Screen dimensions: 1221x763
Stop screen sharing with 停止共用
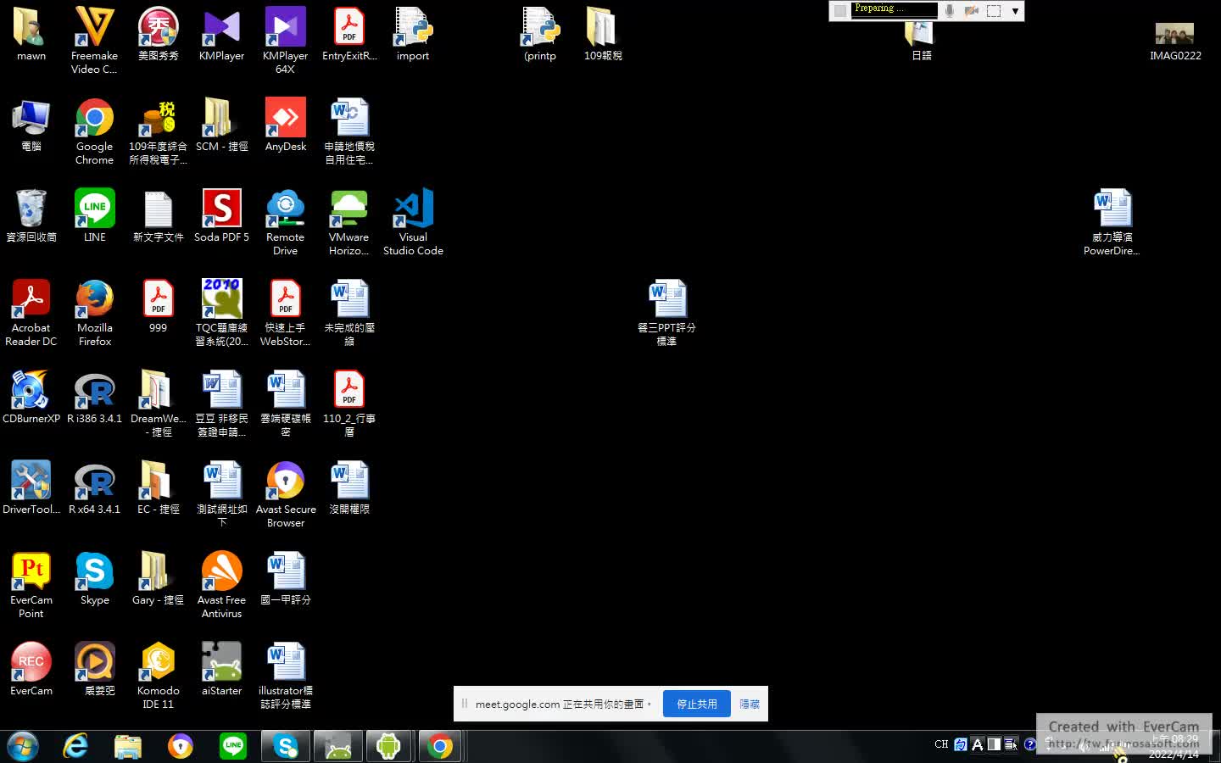pos(697,704)
